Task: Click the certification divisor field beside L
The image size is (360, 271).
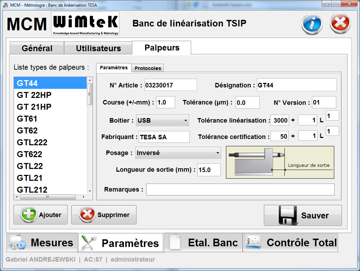Action: (x=332, y=131)
